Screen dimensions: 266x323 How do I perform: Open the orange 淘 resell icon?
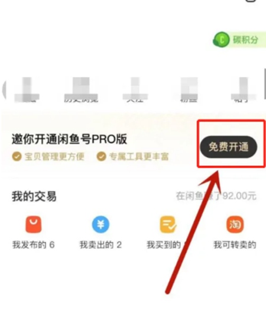(235, 224)
